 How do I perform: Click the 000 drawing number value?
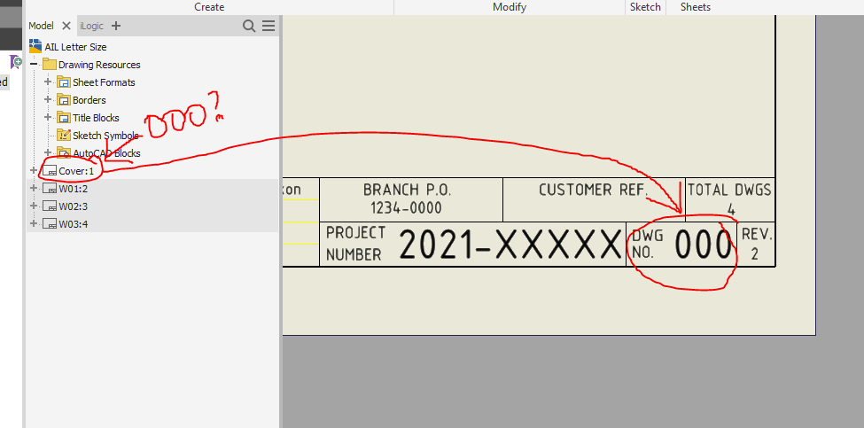(703, 245)
